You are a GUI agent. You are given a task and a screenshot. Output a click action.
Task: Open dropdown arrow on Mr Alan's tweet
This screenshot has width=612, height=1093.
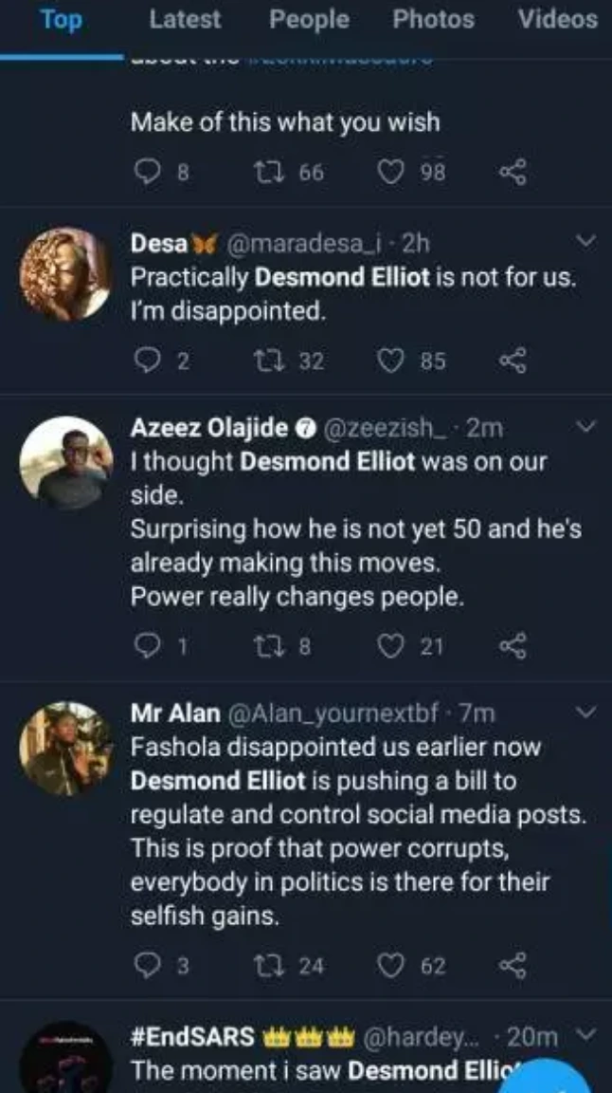[586, 713]
